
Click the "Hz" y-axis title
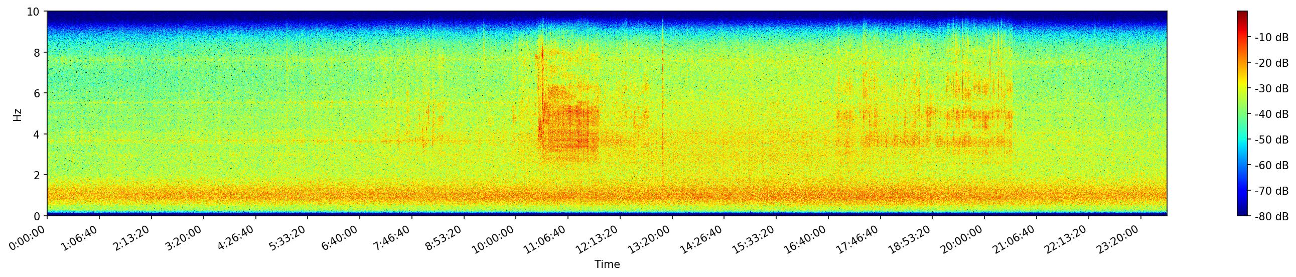pyautogui.click(x=18, y=114)
